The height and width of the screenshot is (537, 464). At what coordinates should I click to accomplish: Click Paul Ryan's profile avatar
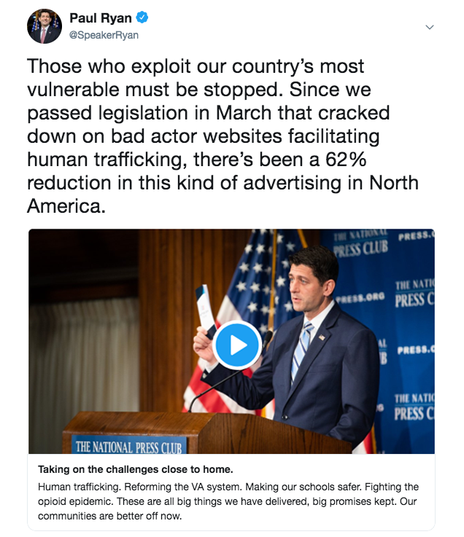point(44,27)
